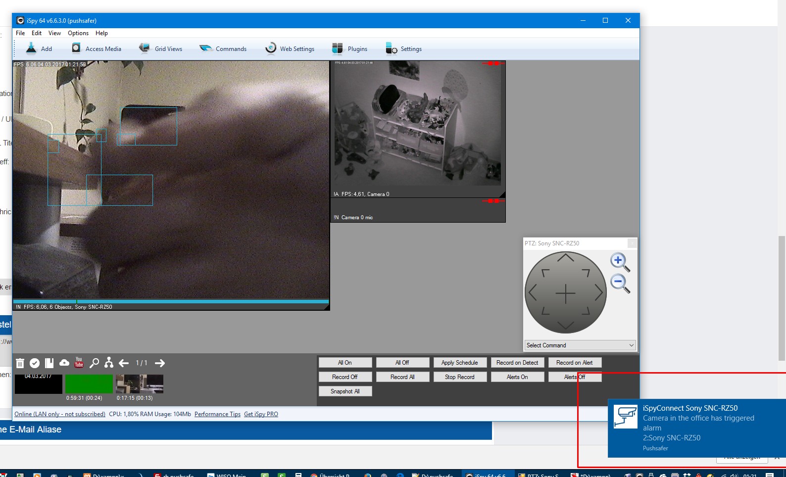Click the Stop Record button
The width and height of the screenshot is (786, 477).
click(460, 377)
